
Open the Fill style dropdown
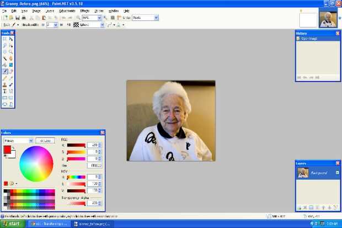[x=102, y=25]
